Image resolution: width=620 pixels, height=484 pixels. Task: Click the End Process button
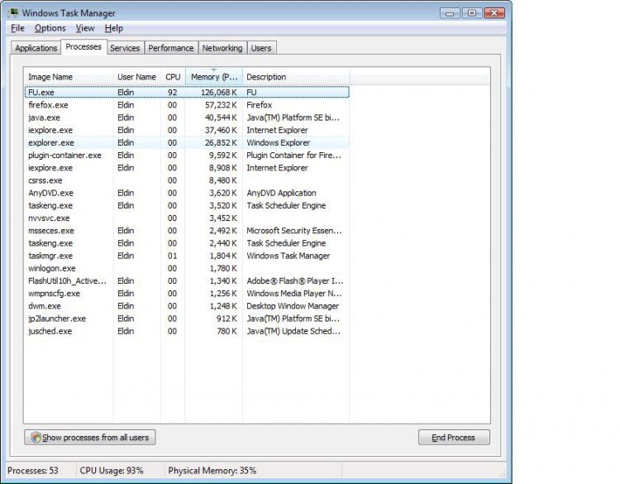coord(454,438)
